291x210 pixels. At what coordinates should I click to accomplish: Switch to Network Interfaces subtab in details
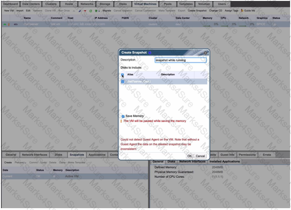pyautogui.click(x=191, y=161)
